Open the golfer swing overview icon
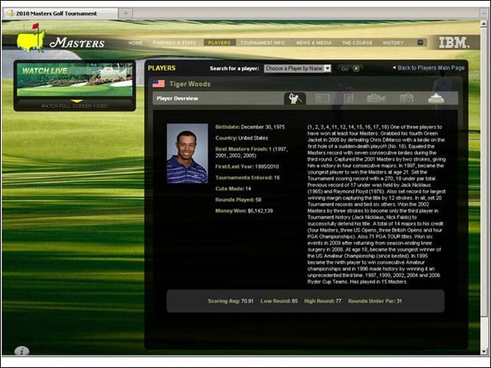 [x=295, y=99]
